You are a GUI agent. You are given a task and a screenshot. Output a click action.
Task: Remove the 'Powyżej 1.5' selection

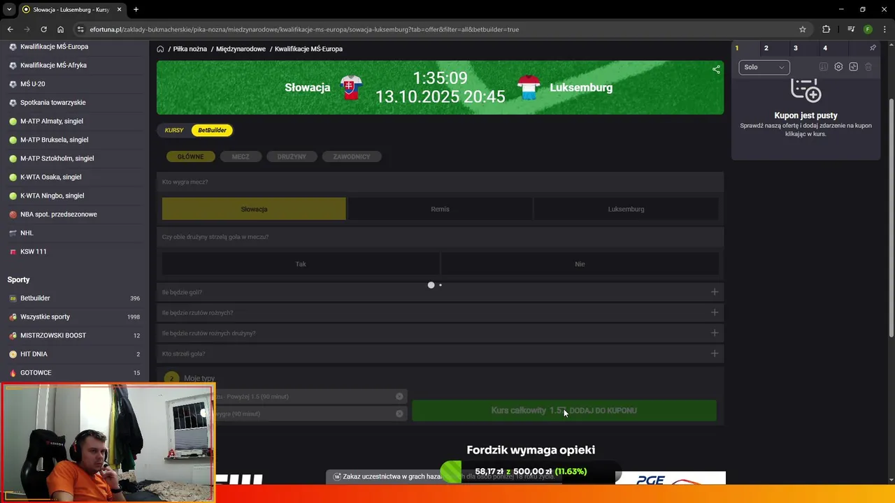[399, 396]
